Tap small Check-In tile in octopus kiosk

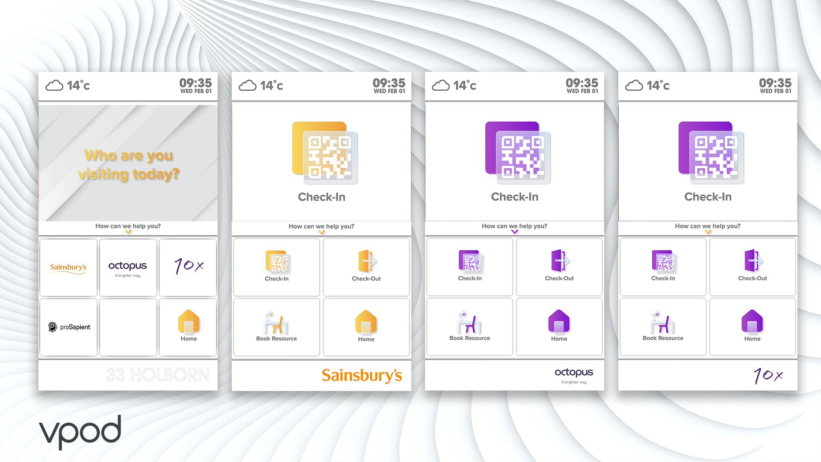coord(470,267)
